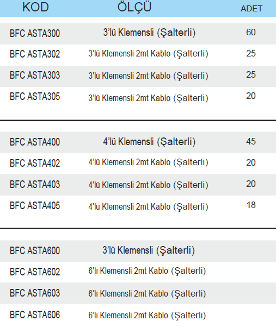Viewport: 276px width, 327px height.
Task: Click the KOD column header
Action: (x=35, y=7)
